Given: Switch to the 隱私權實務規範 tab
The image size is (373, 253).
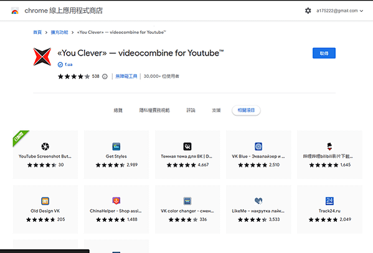Looking at the screenshot, I should click(x=154, y=110).
